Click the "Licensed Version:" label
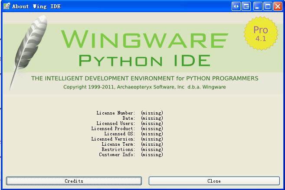The image size is (285, 190). tap(113, 139)
